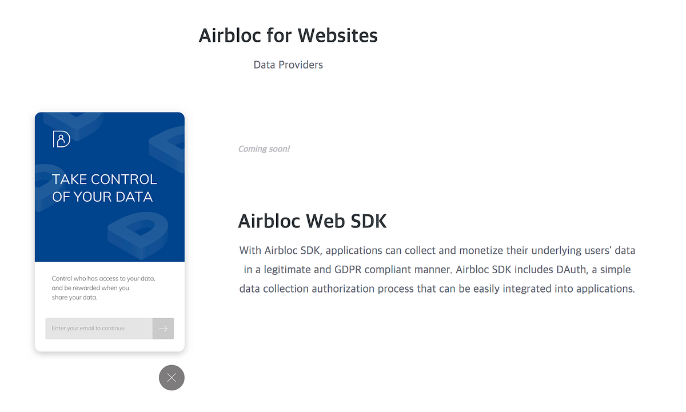The width and height of the screenshot is (686, 412).
Task: Click the 'and be rewarded when you' line
Action: point(90,288)
